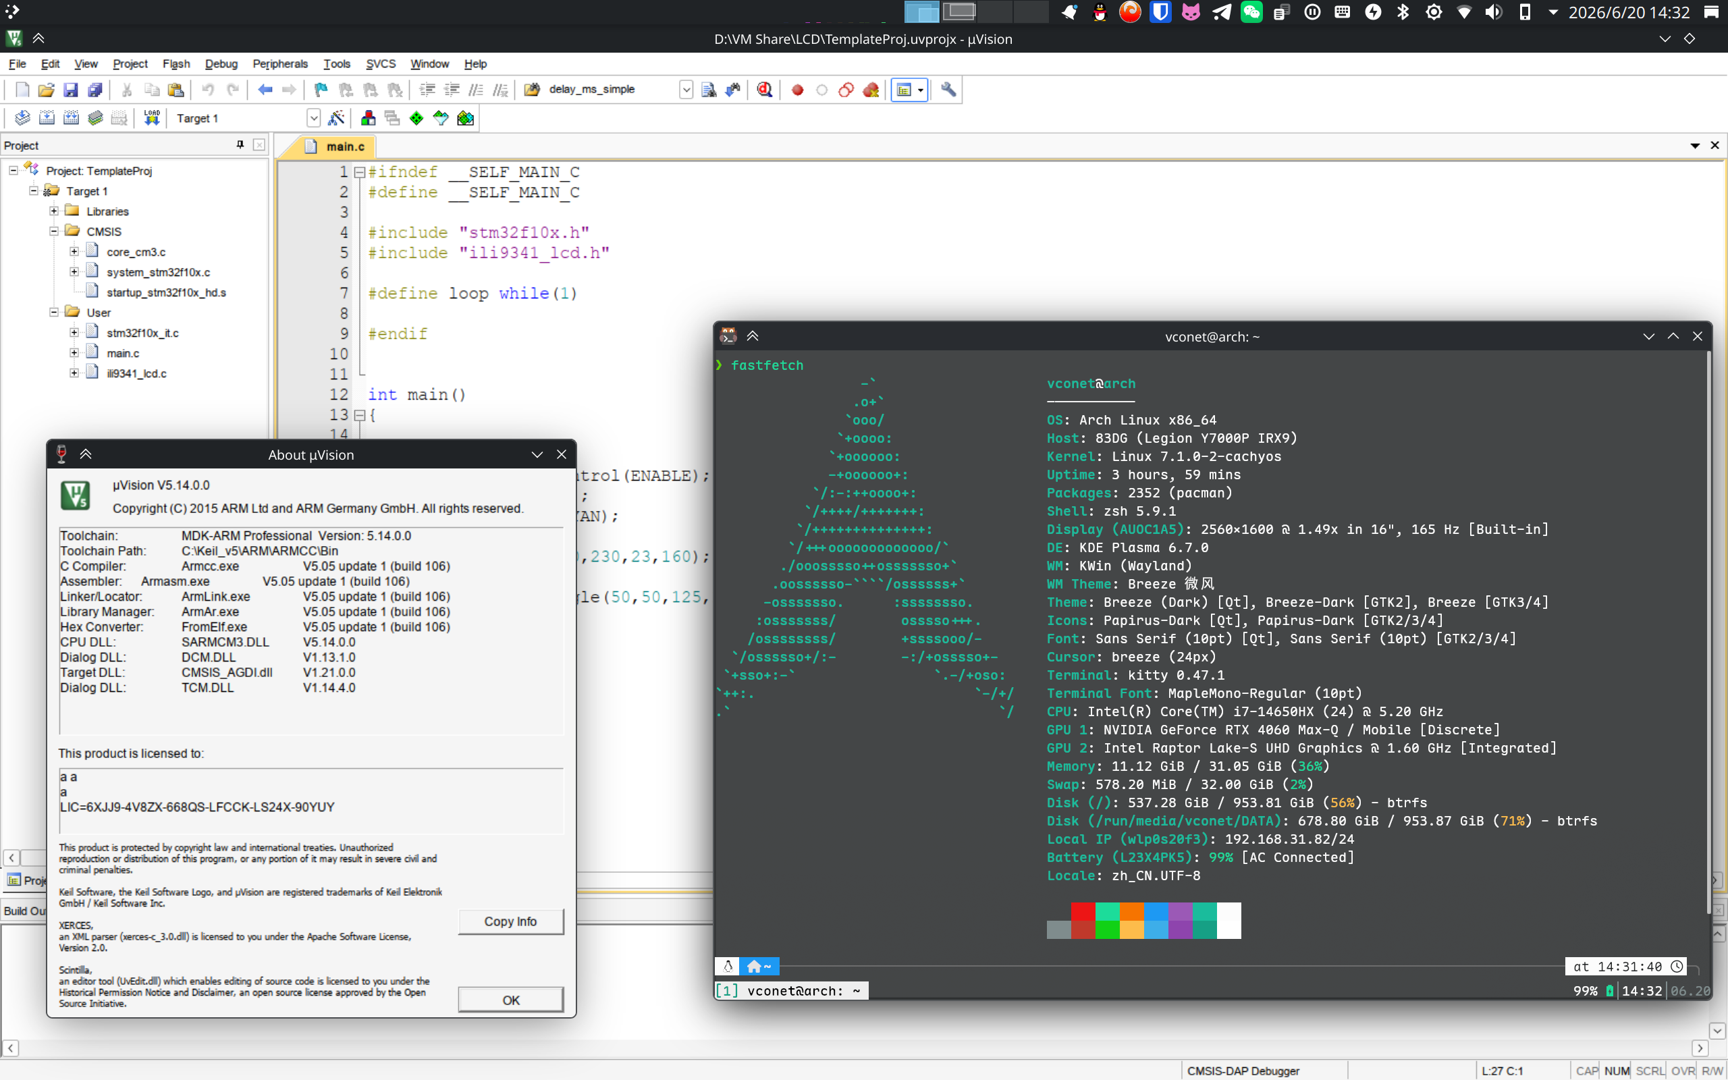This screenshot has height=1080, width=1728.
Task: Toggle keep-above on the kitty terminal window
Action: 753,335
